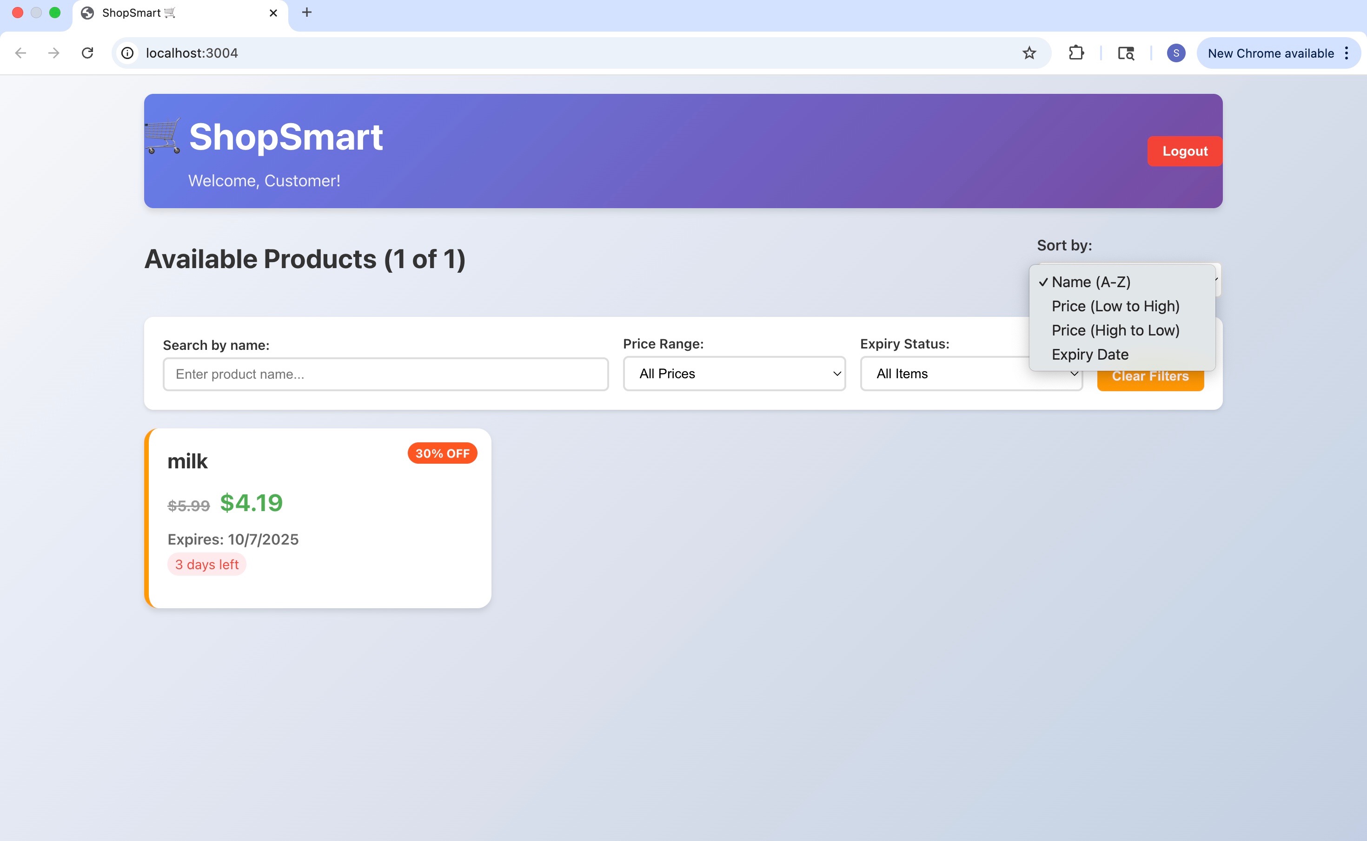Click the browser forward arrow
The width and height of the screenshot is (1367, 841).
[53, 53]
